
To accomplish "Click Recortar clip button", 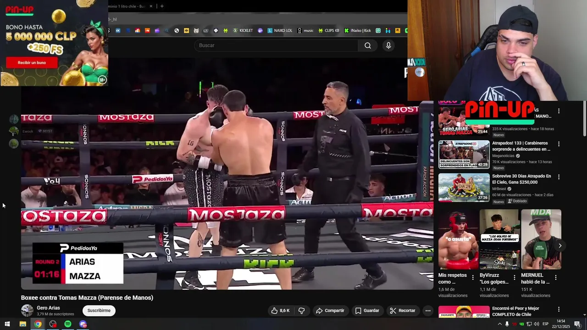I will tap(402, 311).
